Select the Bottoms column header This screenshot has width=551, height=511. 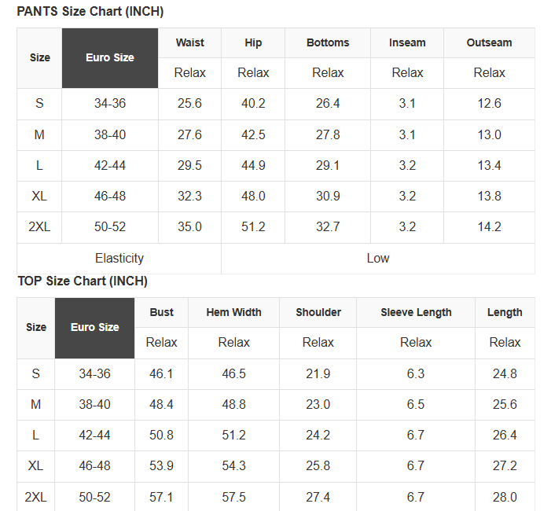click(x=328, y=43)
